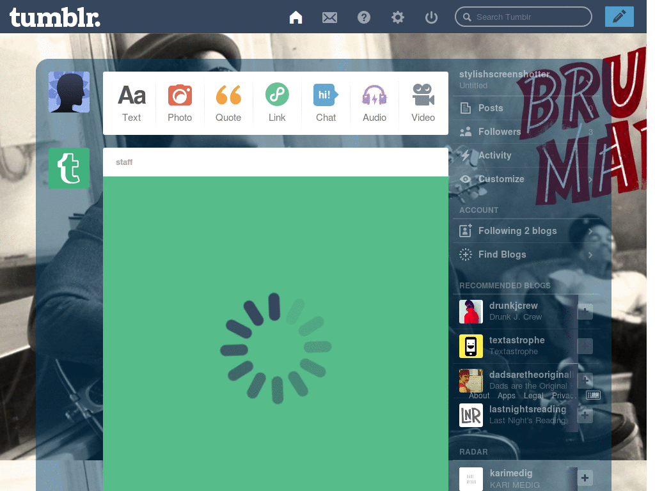Image resolution: width=655 pixels, height=491 pixels.
Task: Follow lastnightsreading with its plus button
Action: click(x=585, y=415)
